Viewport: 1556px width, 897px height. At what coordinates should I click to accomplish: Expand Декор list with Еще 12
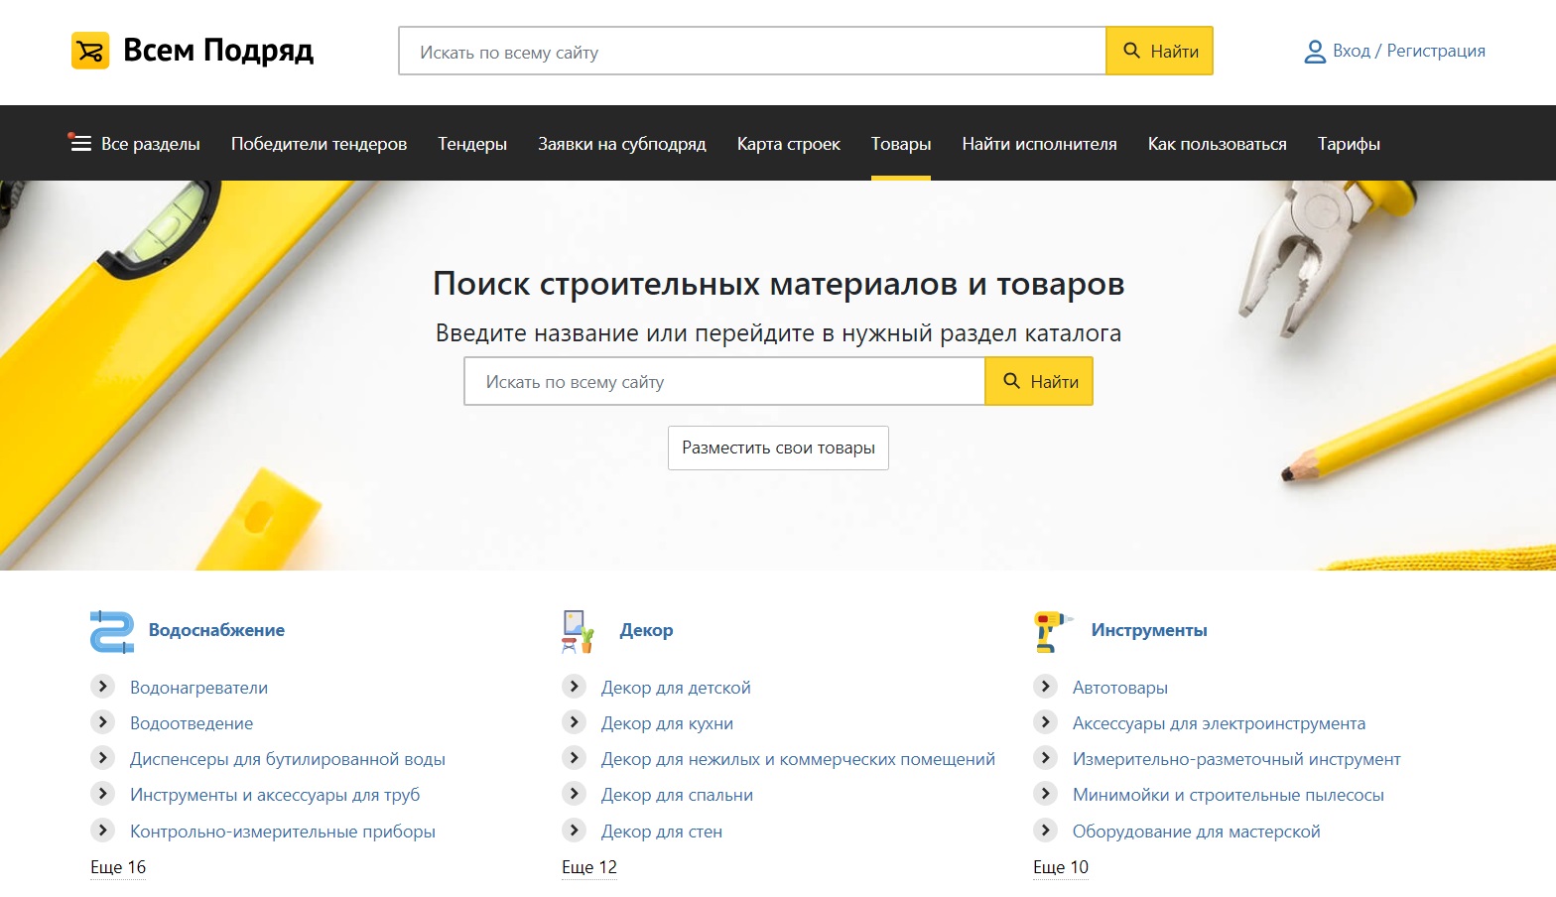[589, 867]
